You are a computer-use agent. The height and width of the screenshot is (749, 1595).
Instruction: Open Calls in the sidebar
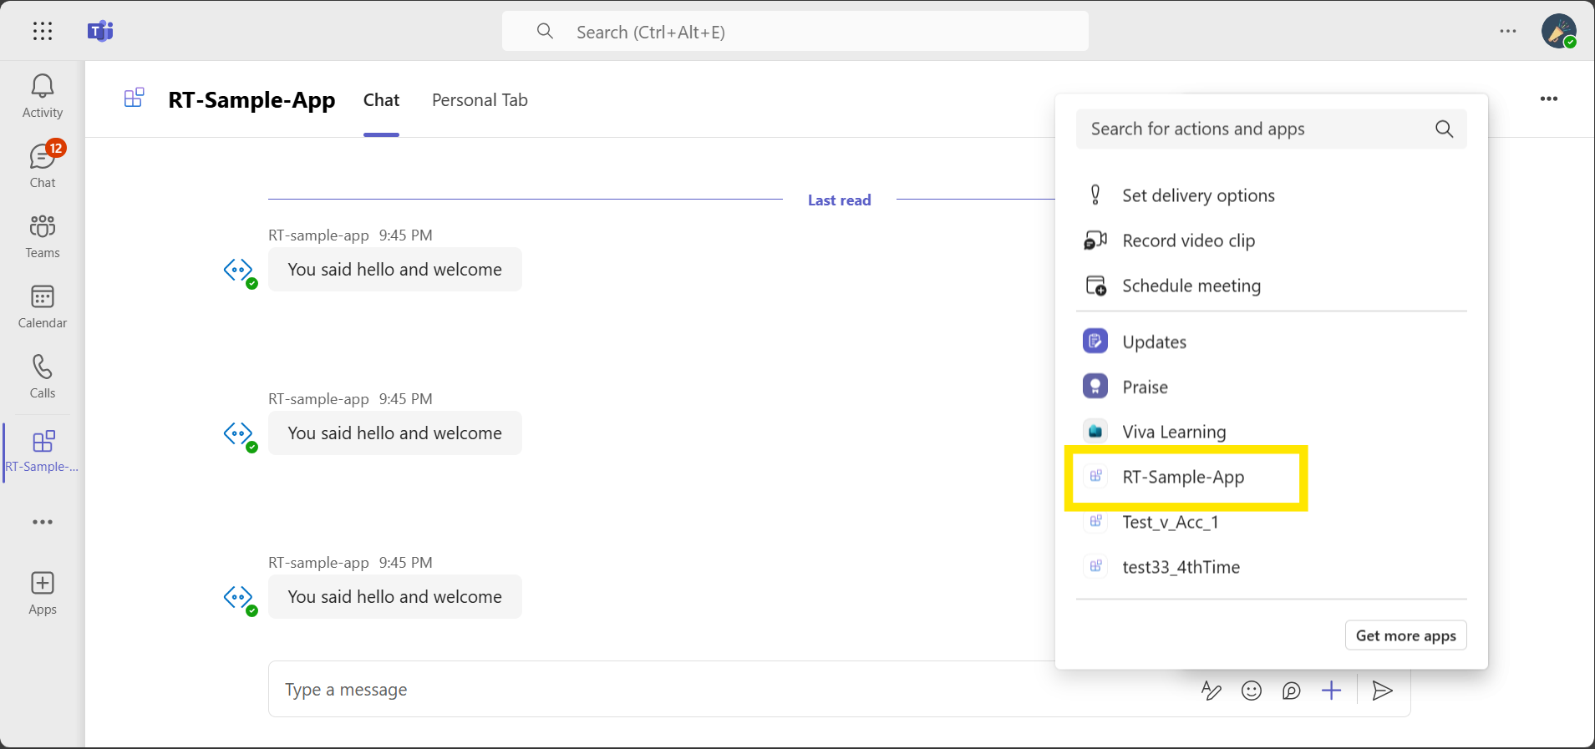pos(43,377)
